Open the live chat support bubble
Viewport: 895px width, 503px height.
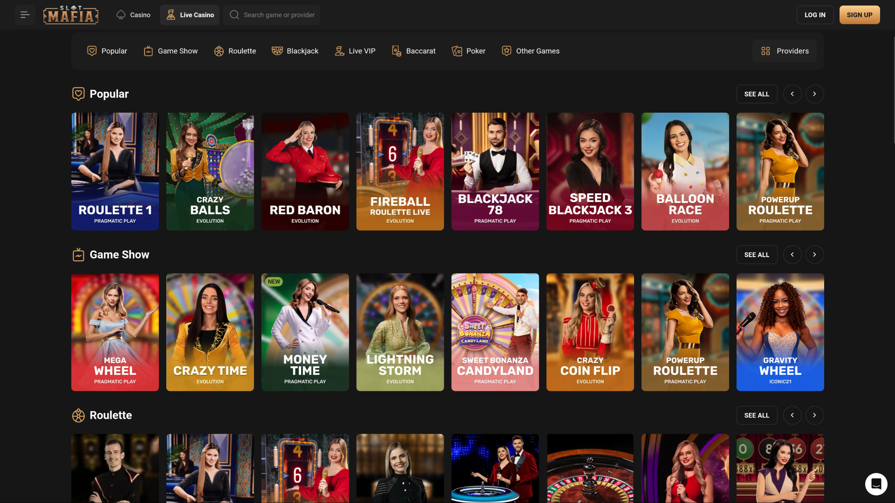tap(876, 484)
